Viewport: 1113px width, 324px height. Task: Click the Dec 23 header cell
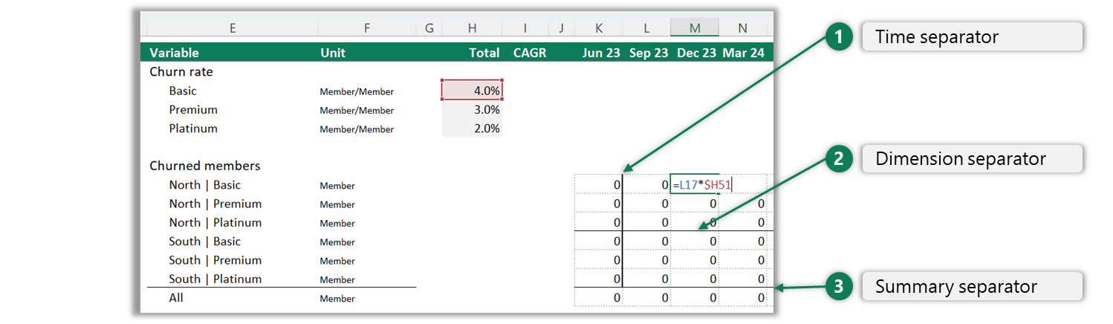point(695,53)
